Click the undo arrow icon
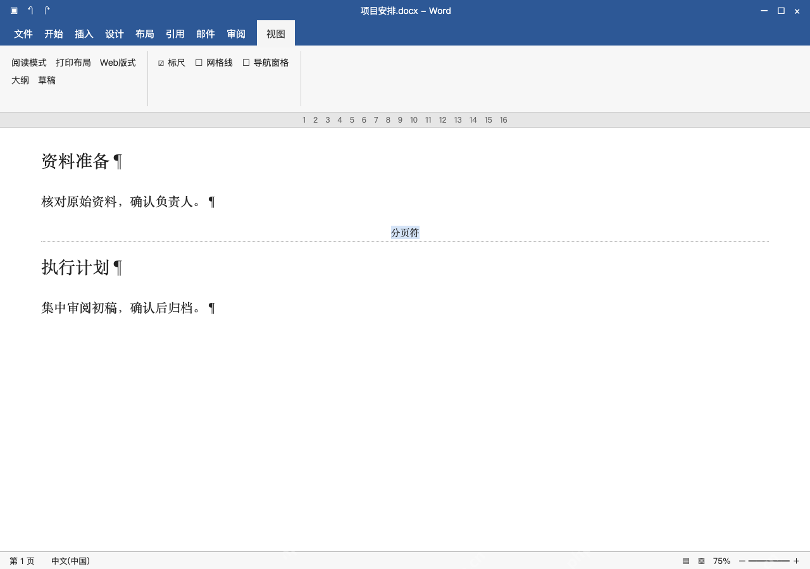The image size is (810, 569). [x=30, y=11]
